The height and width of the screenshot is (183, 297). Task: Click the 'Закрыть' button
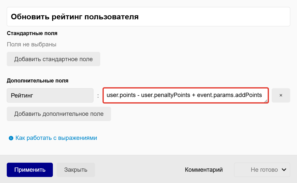click(76, 170)
